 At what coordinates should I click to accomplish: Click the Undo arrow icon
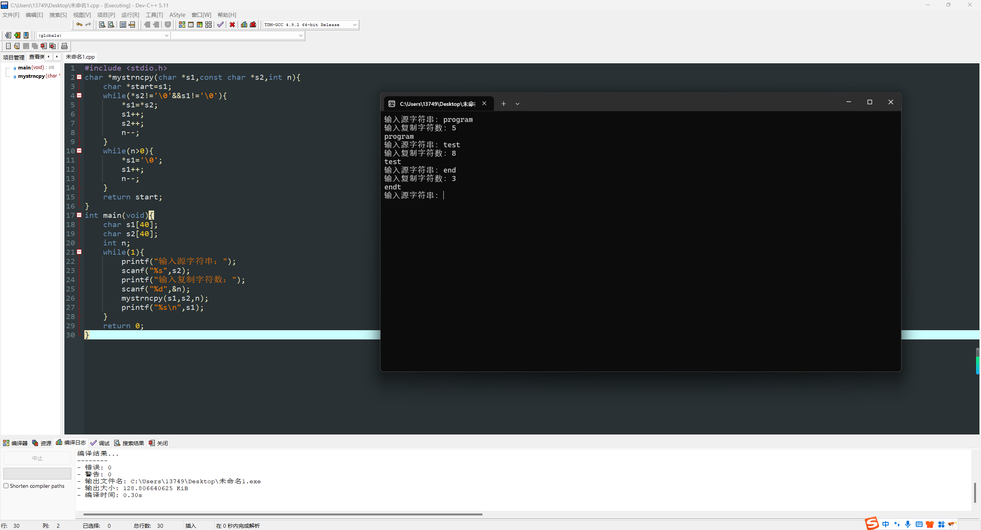79,25
